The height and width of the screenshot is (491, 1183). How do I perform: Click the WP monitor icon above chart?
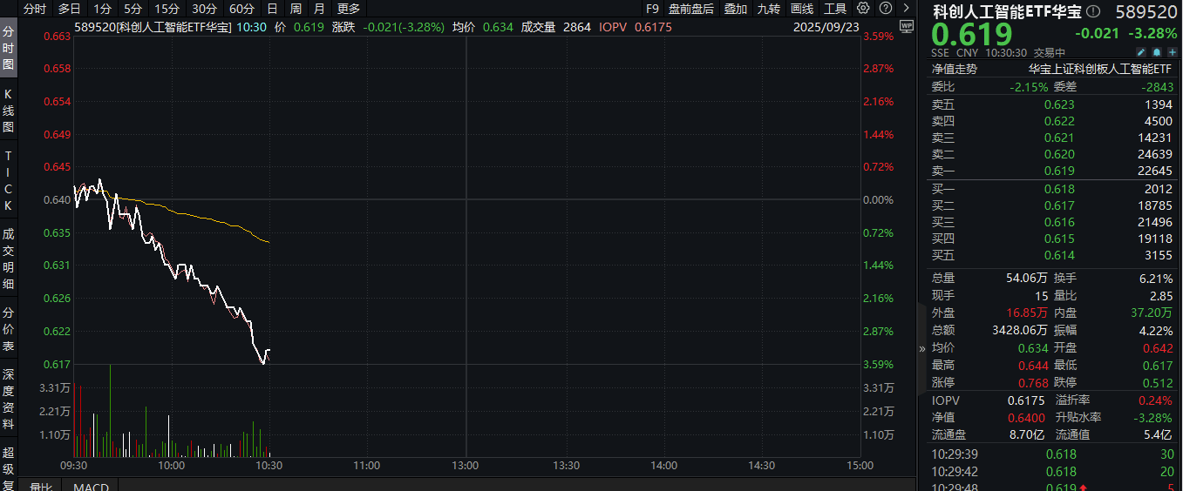(906, 26)
